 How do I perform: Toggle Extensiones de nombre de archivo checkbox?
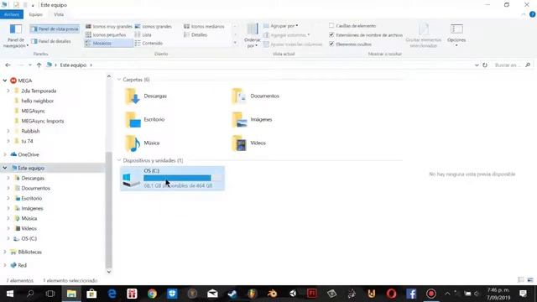click(331, 35)
